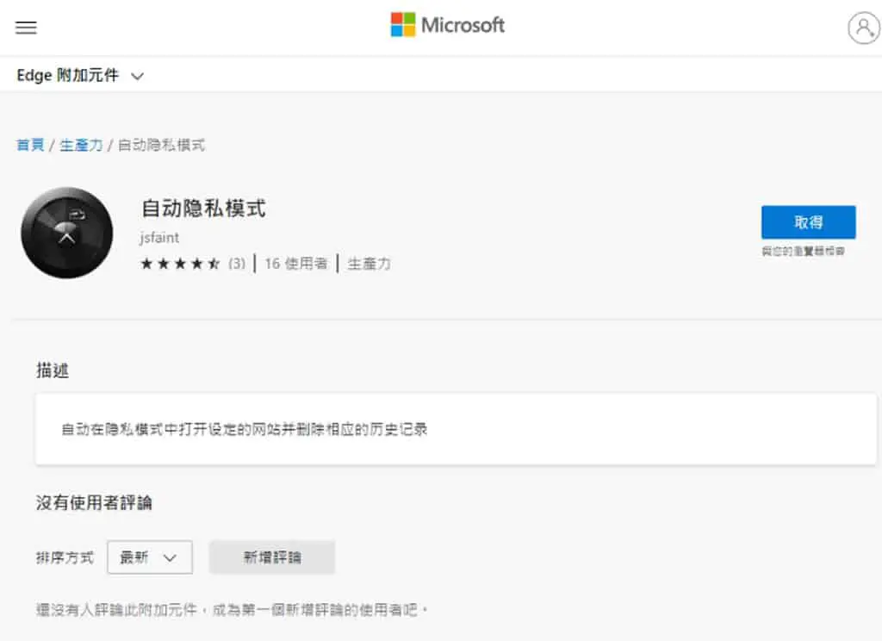The width and height of the screenshot is (882, 641).
Task: Expand the Edge 附加元件 chevron
Action: point(137,76)
